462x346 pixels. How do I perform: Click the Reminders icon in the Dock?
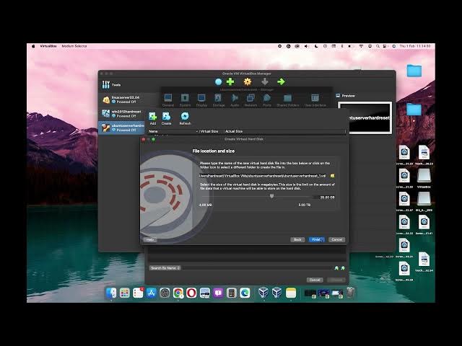click(x=138, y=293)
